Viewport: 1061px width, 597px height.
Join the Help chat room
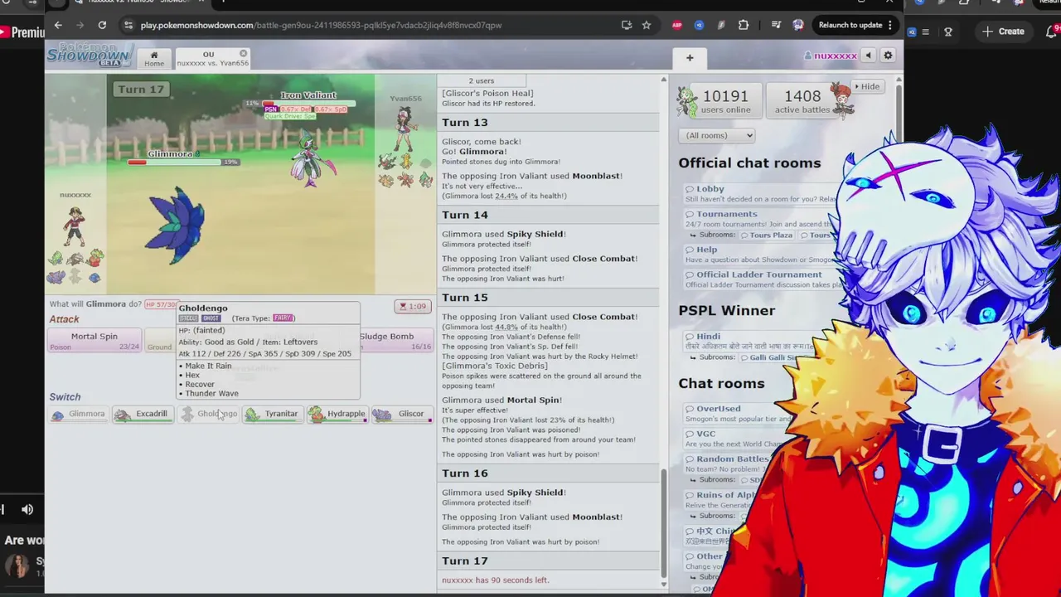pos(706,250)
